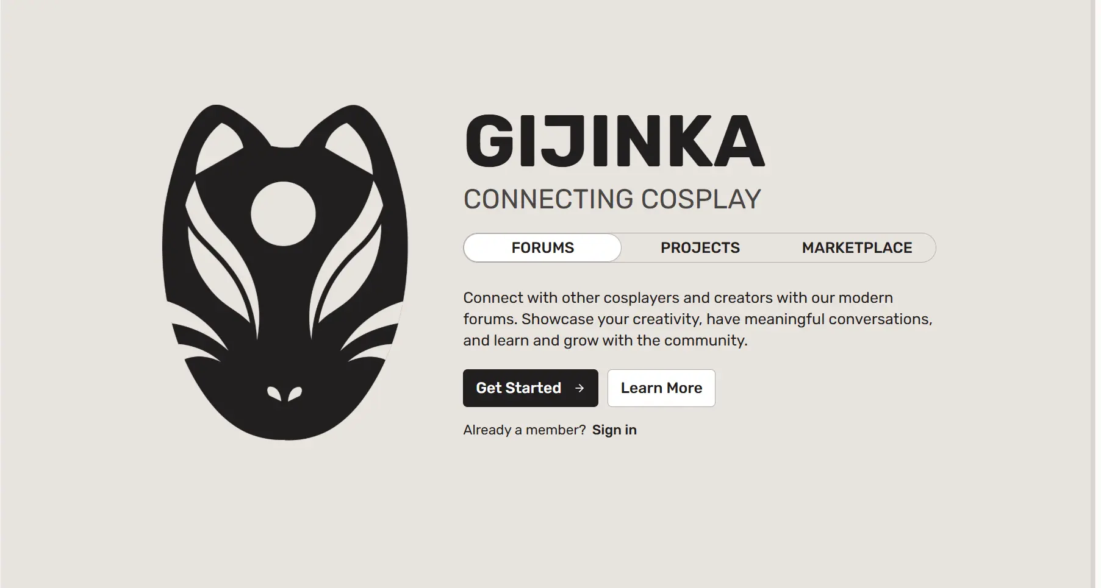Screen dimensions: 1101x588
Task: Click the GIJINKA title heading
Action: tap(614, 141)
